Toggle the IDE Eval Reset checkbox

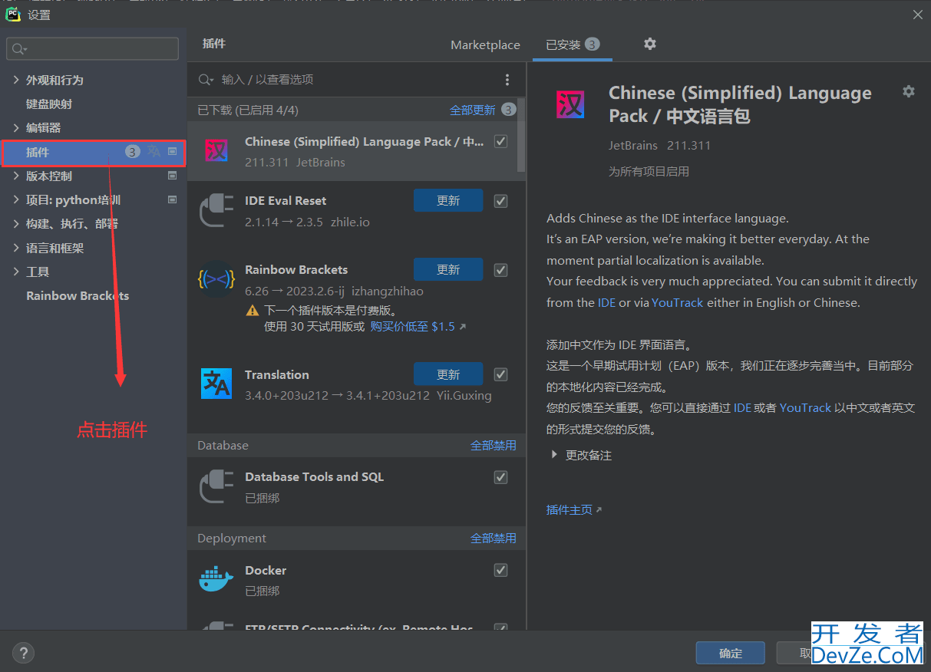(x=501, y=201)
